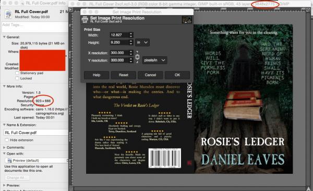
Task: Click the navigation icon at canvas bottom-right
Action: tap(309, 188)
